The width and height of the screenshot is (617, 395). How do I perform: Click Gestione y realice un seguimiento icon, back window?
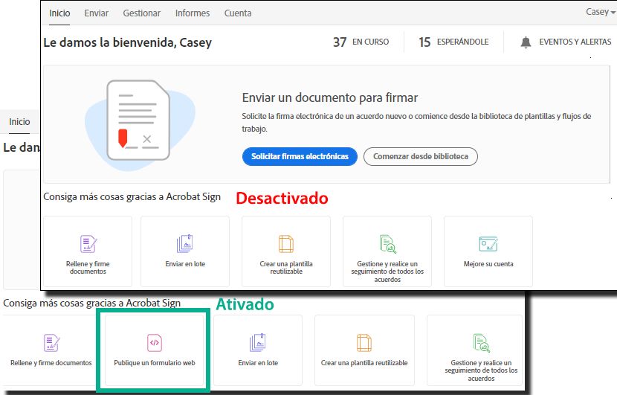click(481, 343)
